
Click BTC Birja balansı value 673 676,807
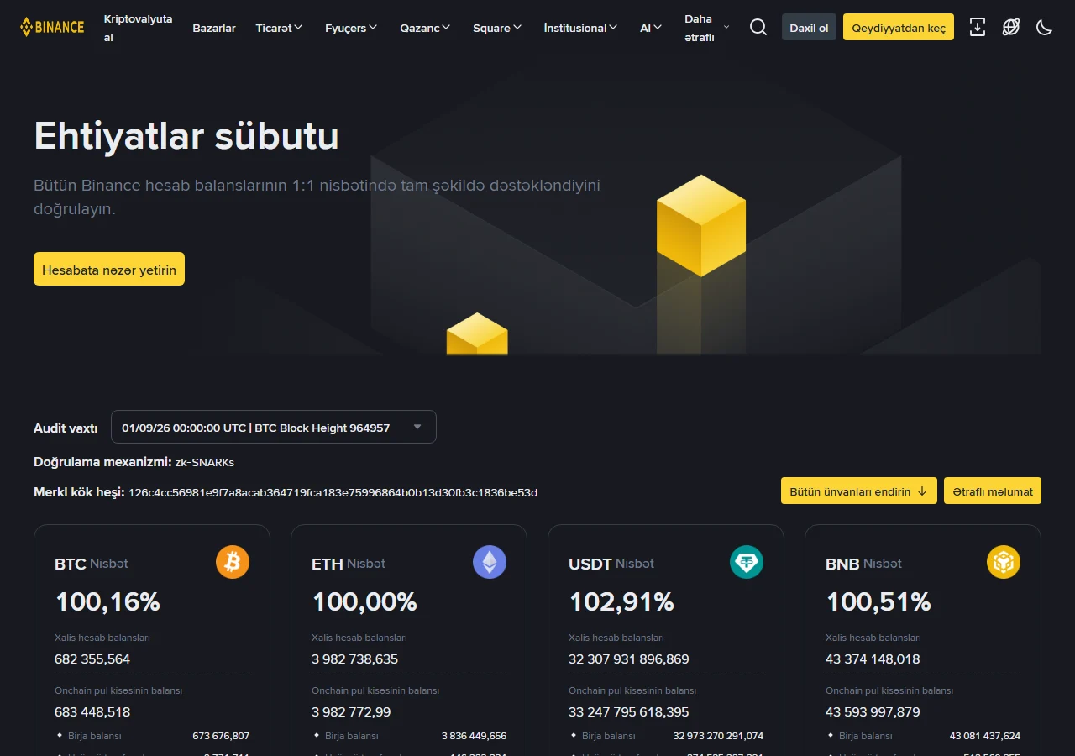221,736
